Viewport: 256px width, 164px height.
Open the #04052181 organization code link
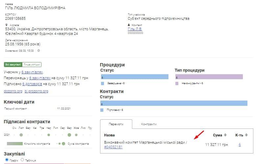click(113, 147)
